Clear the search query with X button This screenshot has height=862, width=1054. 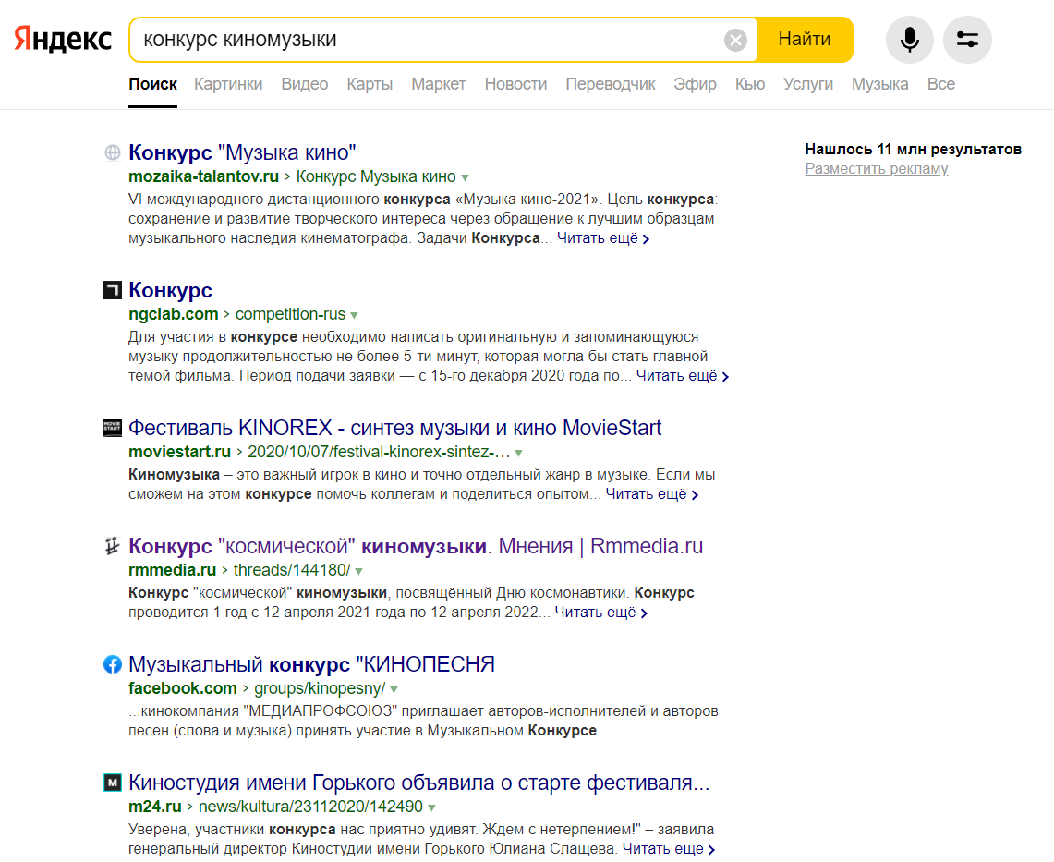(x=735, y=41)
